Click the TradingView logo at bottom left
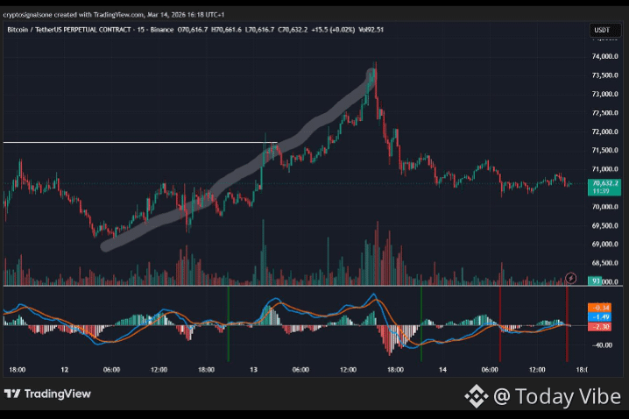Viewport: 629px width, 419px height. point(47,394)
